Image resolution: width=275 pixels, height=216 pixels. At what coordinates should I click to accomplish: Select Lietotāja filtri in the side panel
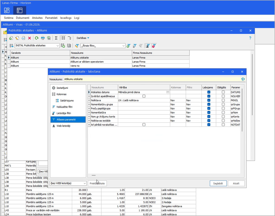pyautogui.click(x=68, y=113)
